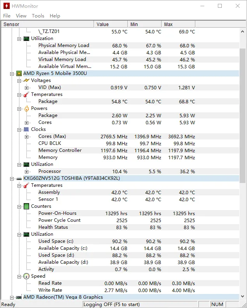Image resolution: width=247 pixels, height=308 pixels.
Task: Click the scrollbar up arrow
Action: 242,31
